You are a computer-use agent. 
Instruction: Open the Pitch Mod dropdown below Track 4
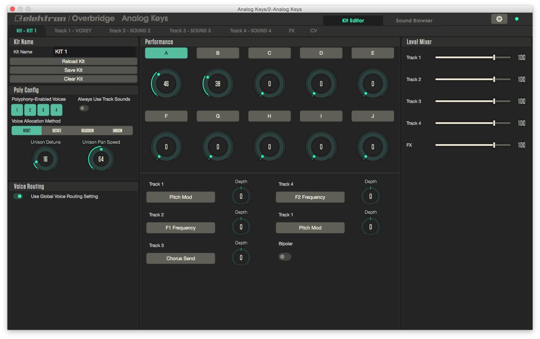[x=310, y=228]
